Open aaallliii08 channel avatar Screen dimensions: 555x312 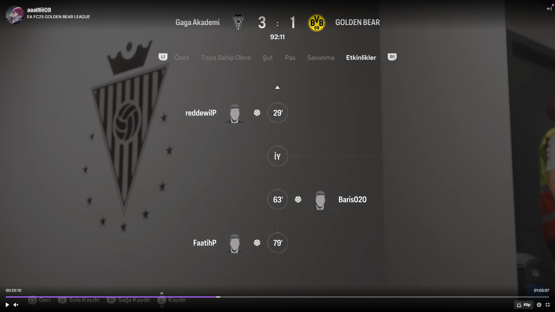click(x=15, y=15)
